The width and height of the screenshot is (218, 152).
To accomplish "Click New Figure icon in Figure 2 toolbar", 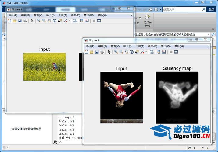I will coord(86,52).
